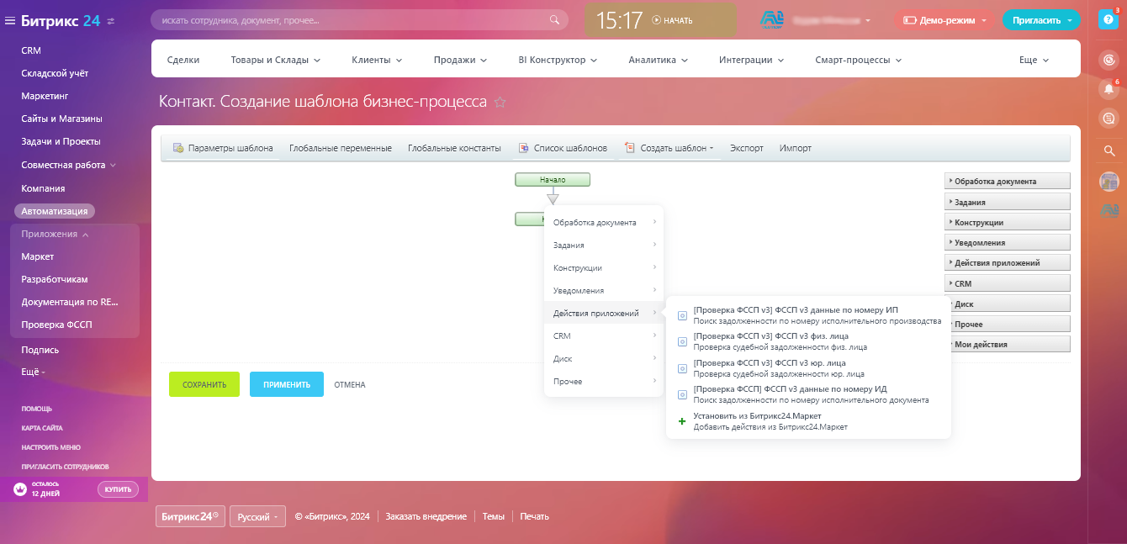This screenshot has height=544, width=1127.
Task: Click the Демо-режим button
Action: point(945,20)
